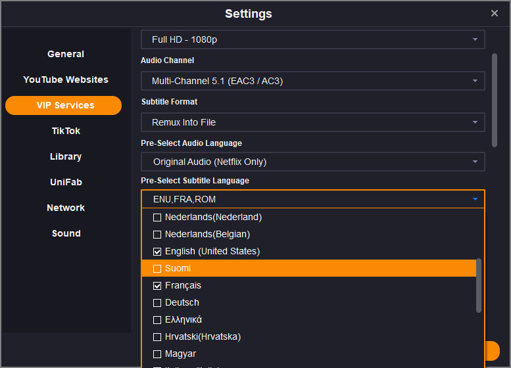This screenshot has height=368, width=511.
Task: Open the UniFab settings section
Action: point(66,182)
